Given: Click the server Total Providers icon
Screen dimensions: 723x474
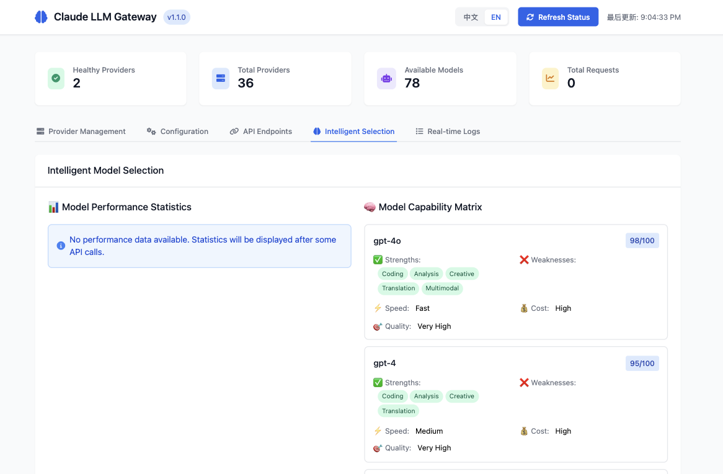Looking at the screenshot, I should tap(220, 78).
